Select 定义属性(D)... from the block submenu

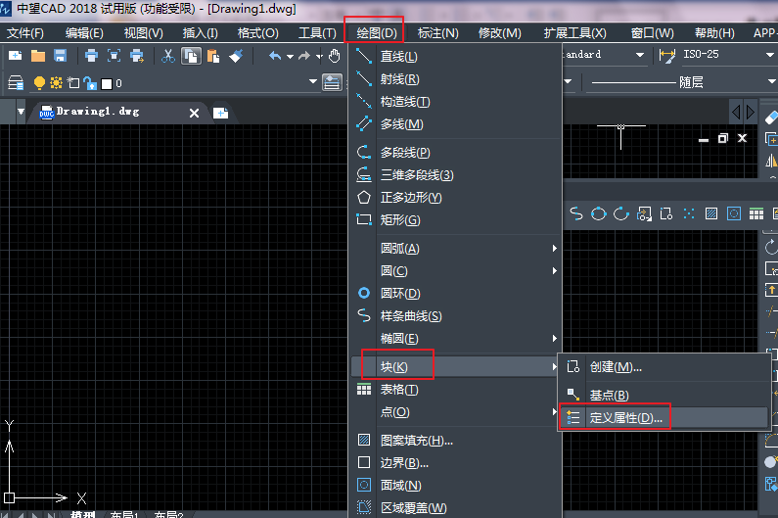625,418
